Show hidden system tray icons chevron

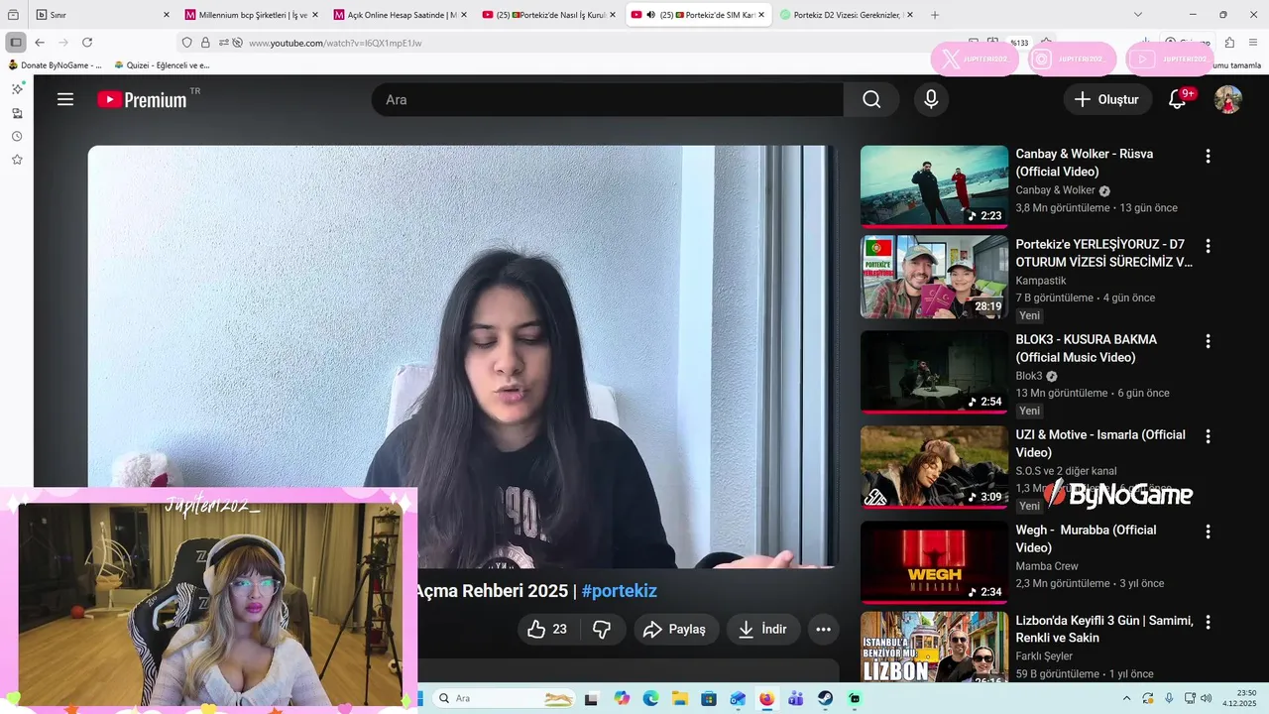1127,698
